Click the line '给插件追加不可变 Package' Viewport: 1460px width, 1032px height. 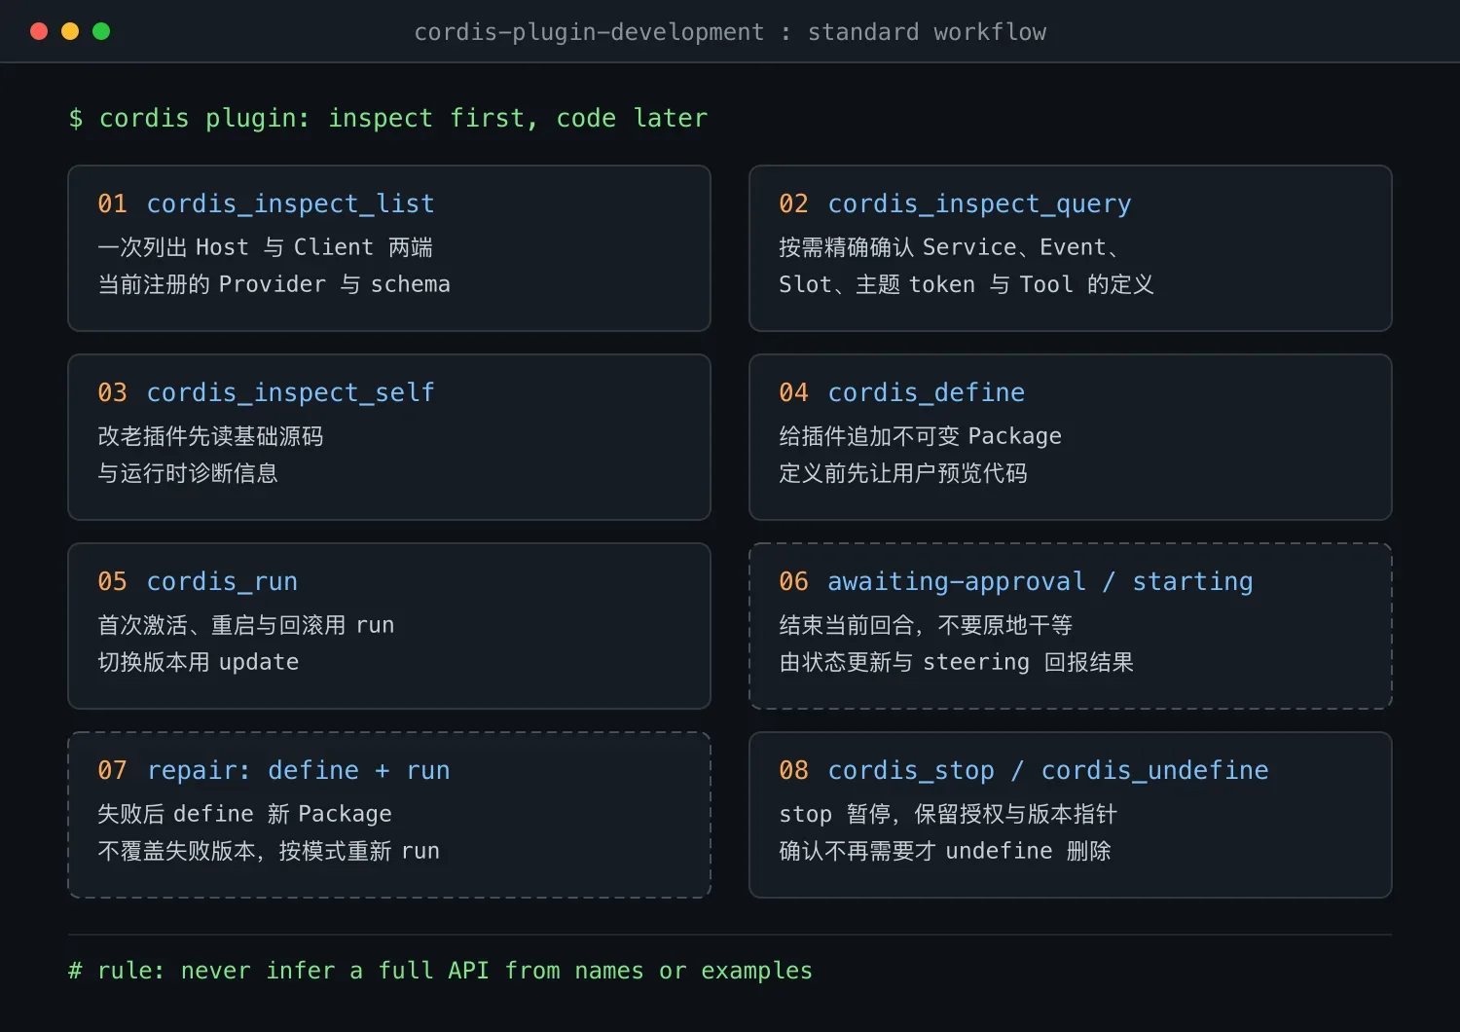pyautogui.click(x=920, y=436)
